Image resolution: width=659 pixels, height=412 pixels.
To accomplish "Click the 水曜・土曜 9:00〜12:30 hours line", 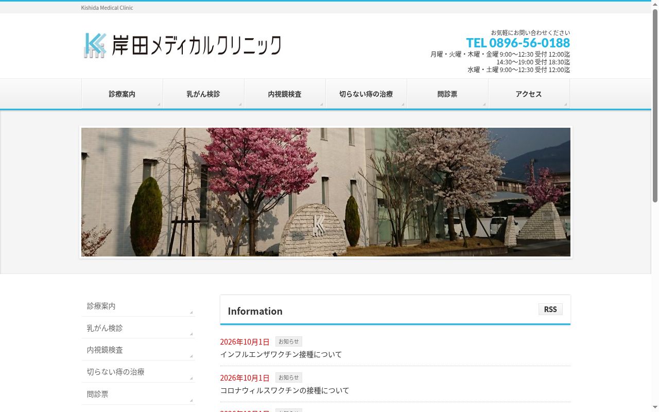I will click(x=519, y=70).
